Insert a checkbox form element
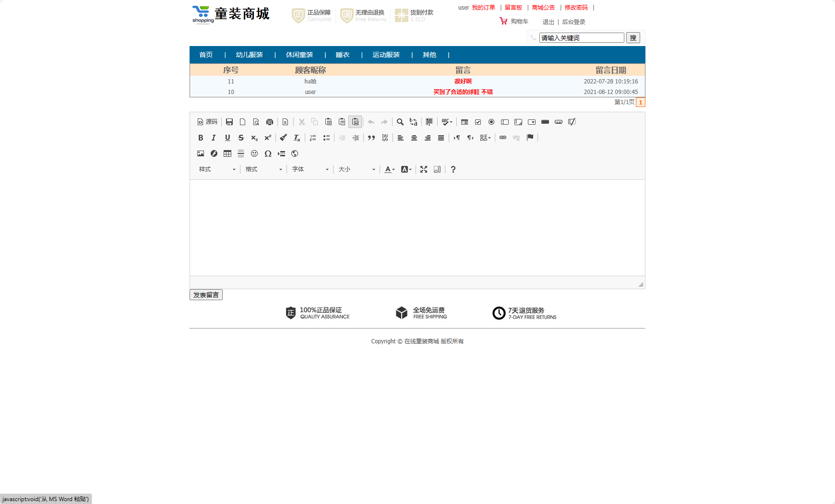 478,122
